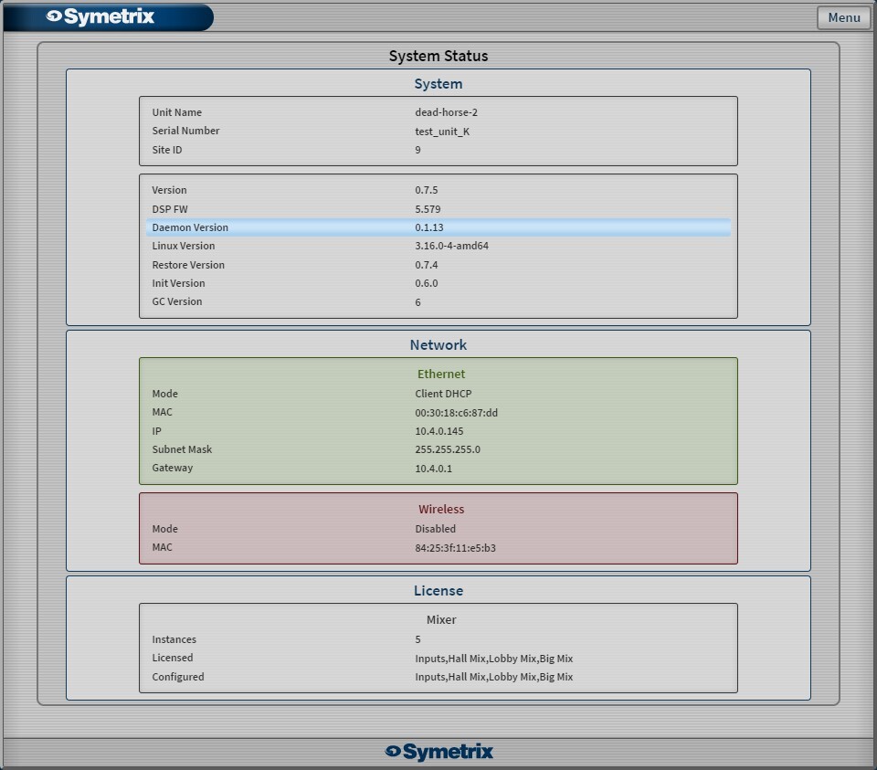Select the Ethernet IP address 10.4.0.145
Viewport: 877px width, 770px height.
438,431
